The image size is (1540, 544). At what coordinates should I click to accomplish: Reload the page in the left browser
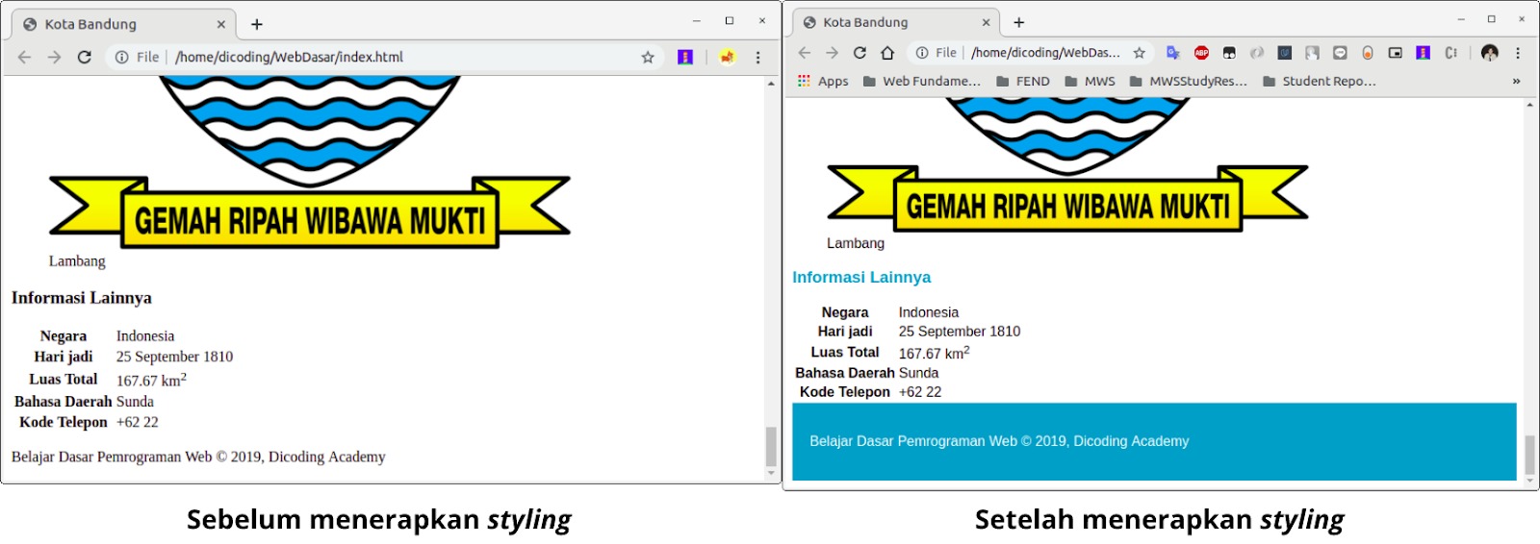coord(85,58)
